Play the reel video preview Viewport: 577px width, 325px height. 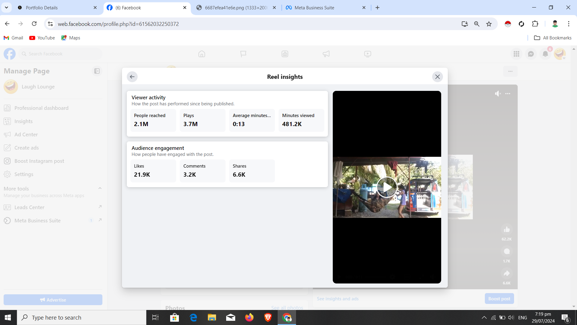tap(387, 187)
